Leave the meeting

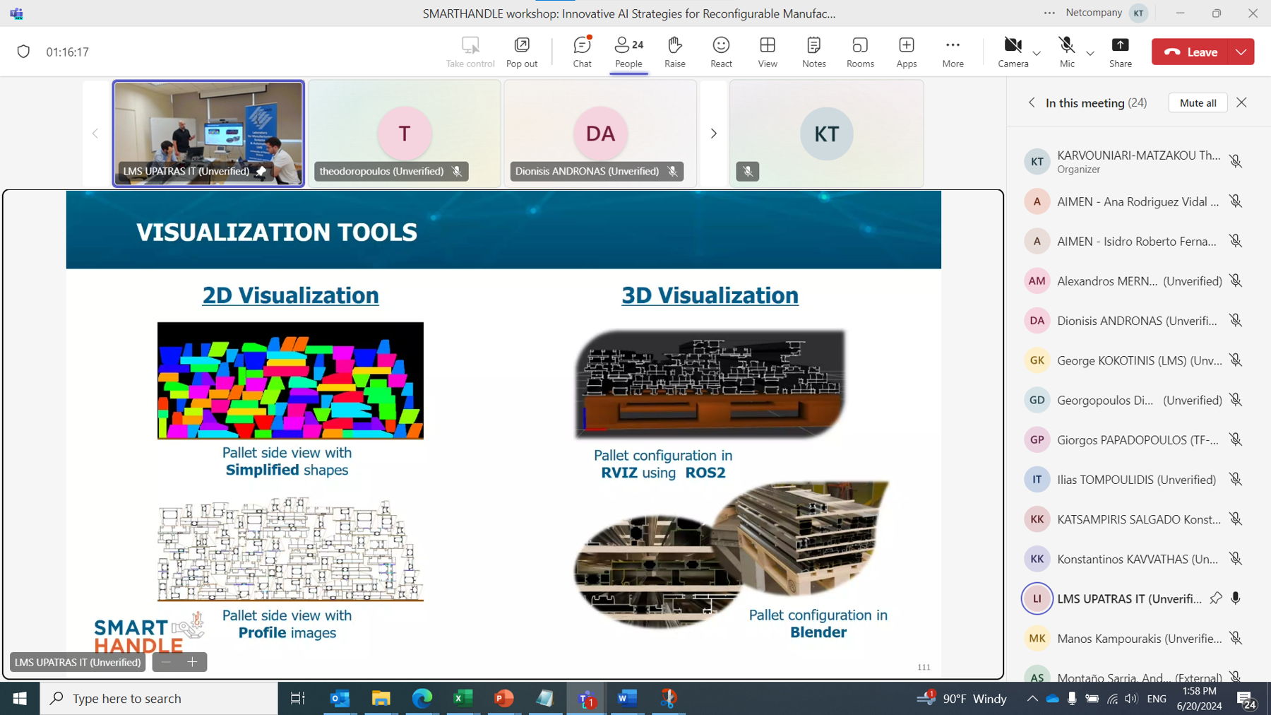pyautogui.click(x=1191, y=52)
